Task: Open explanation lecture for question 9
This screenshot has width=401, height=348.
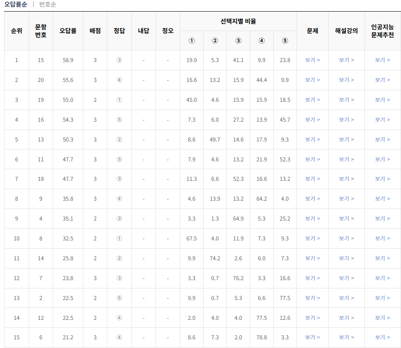Action: pos(347,199)
